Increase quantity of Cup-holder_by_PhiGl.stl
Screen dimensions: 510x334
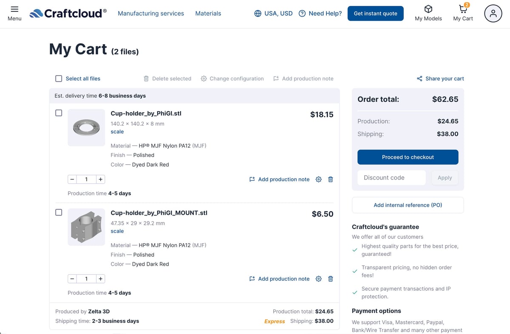click(x=100, y=180)
